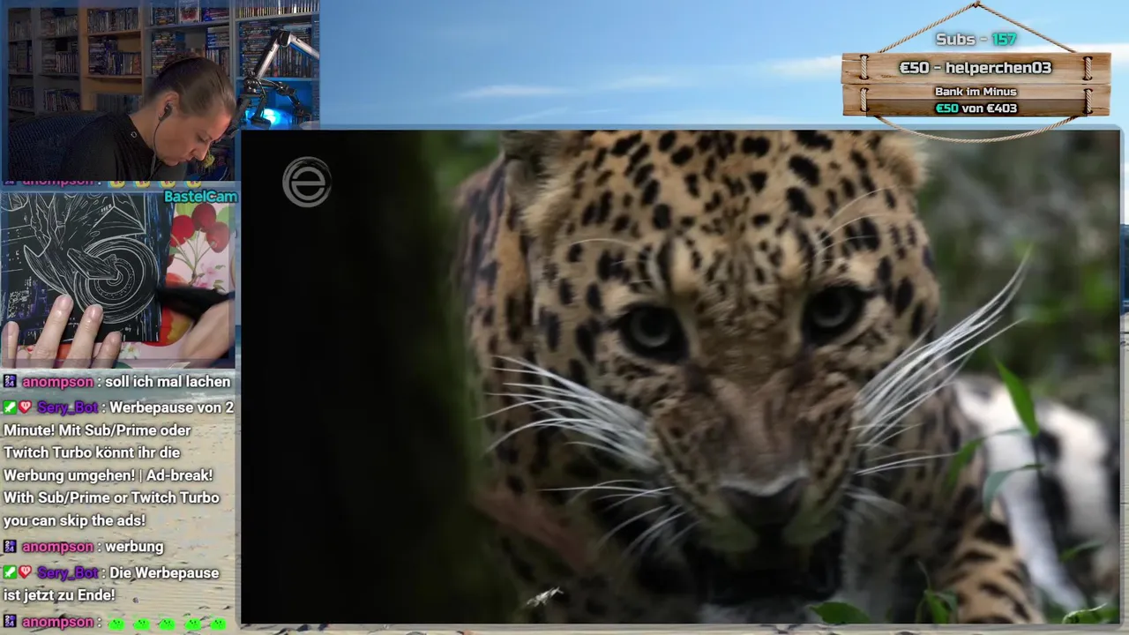The width and height of the screenshot is (1129, 635).
Task: Click the leopard video in the main view
Action: point(680,377)
